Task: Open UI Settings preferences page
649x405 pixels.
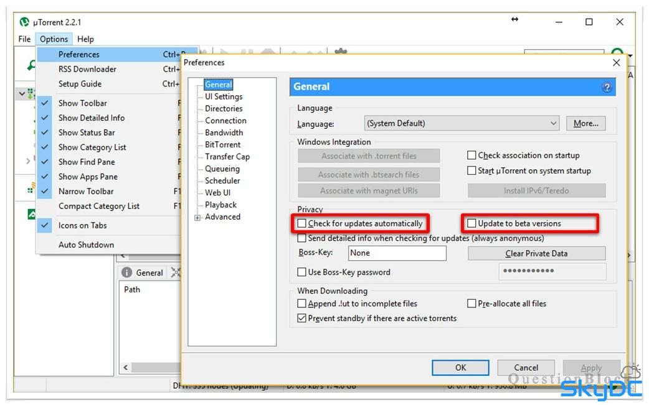Action: click(x=224, y=96)
